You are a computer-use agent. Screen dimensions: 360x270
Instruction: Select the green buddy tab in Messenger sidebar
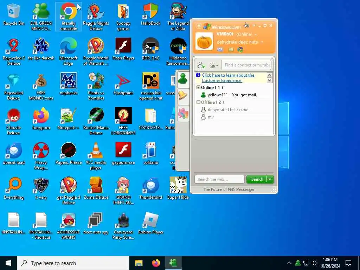tap(183, 79)
